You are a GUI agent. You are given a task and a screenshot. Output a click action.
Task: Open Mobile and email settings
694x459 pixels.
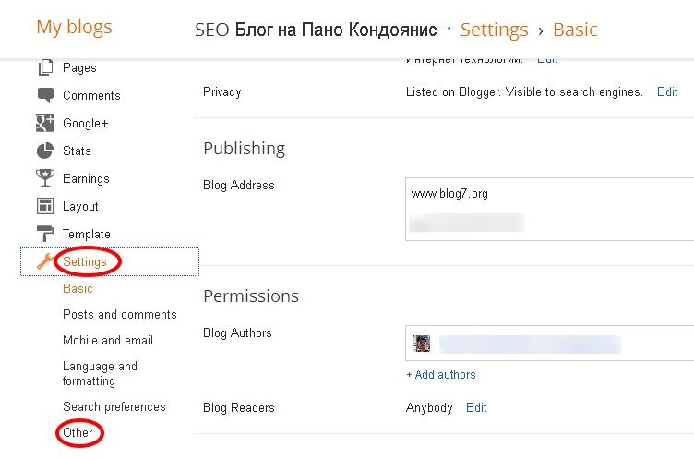click(107, 341)
